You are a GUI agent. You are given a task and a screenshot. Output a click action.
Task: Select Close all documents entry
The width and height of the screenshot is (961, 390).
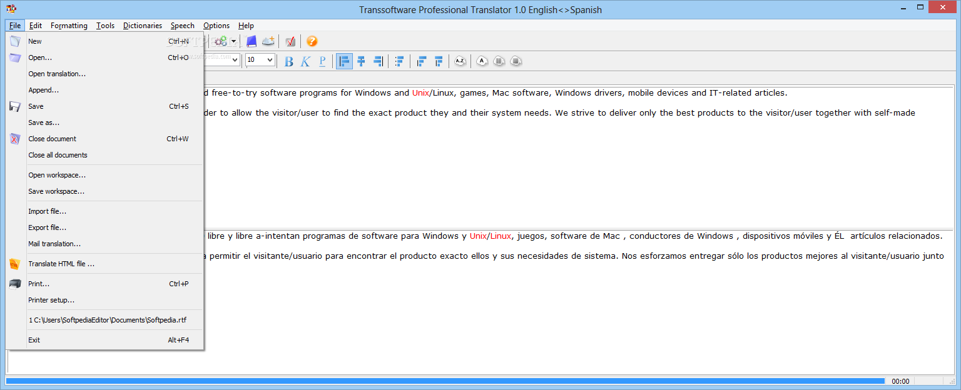(104, 155)
